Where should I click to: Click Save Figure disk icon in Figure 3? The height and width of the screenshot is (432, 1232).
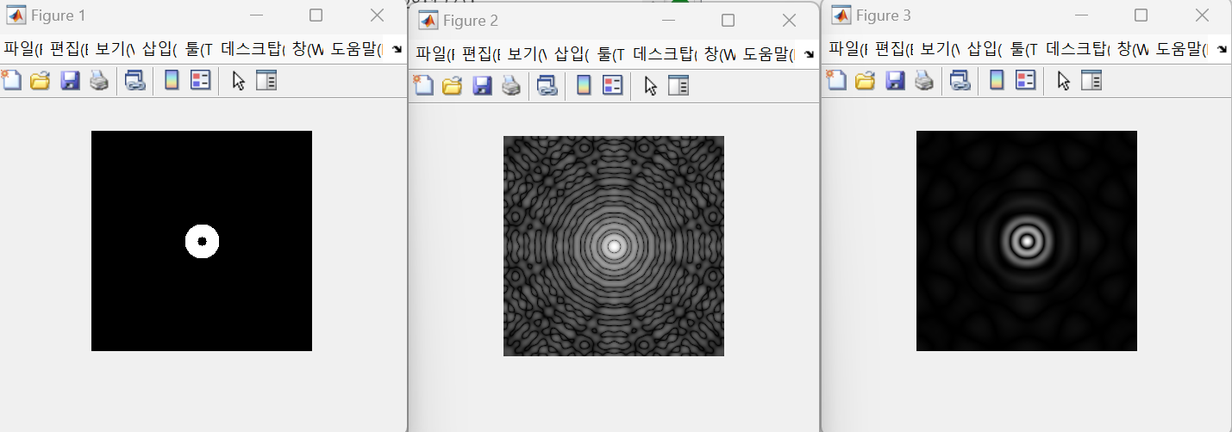click(895, 80)
